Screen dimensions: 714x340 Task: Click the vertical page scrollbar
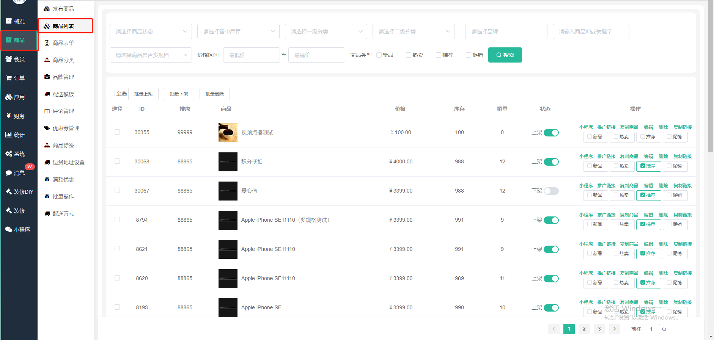pos(711,76)
